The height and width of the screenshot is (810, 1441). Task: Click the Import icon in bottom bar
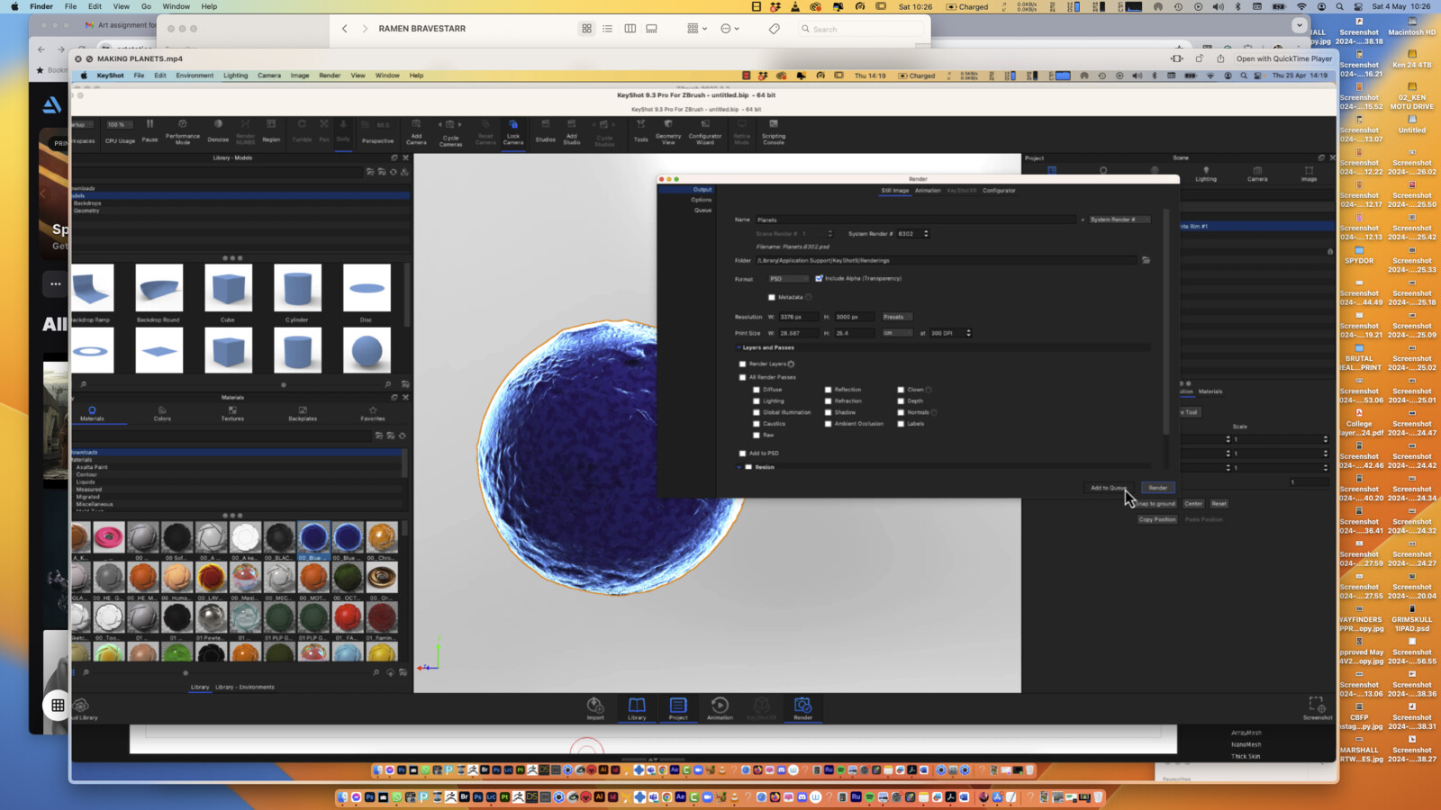point(595,708)
